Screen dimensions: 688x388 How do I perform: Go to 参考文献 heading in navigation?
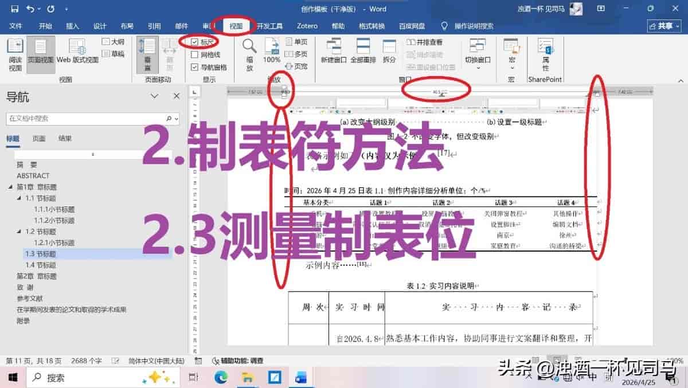[30, 299]
